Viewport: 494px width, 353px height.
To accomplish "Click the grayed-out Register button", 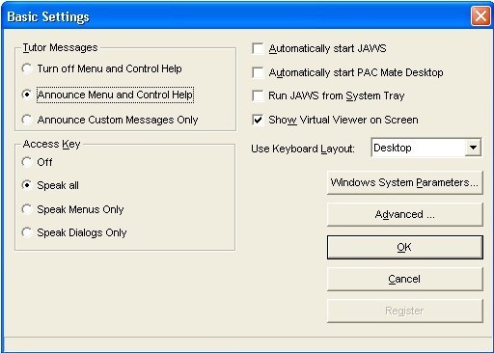I will tap(405, 311).
